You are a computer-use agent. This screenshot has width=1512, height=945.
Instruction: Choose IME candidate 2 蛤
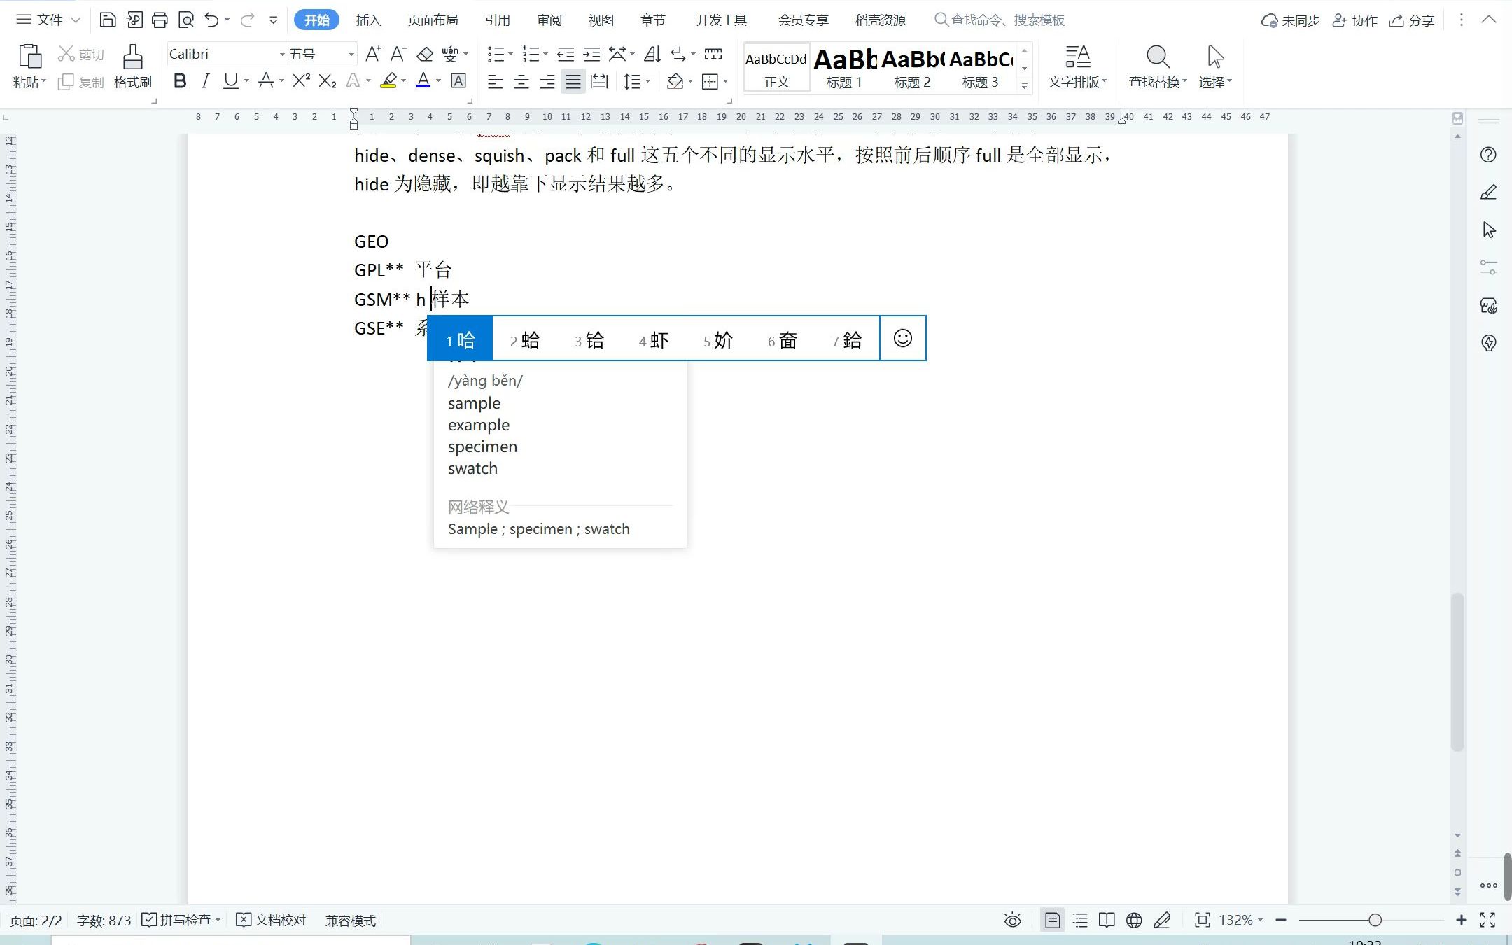point(525,340)
